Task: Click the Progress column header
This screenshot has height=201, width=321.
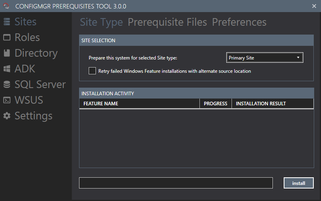Action: click(215, 104)
